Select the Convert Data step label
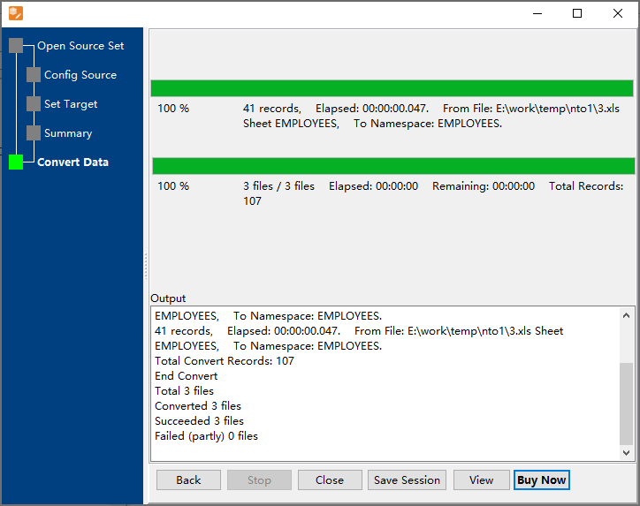The height and width of the screenshot is (506, 640). (72, 162)
